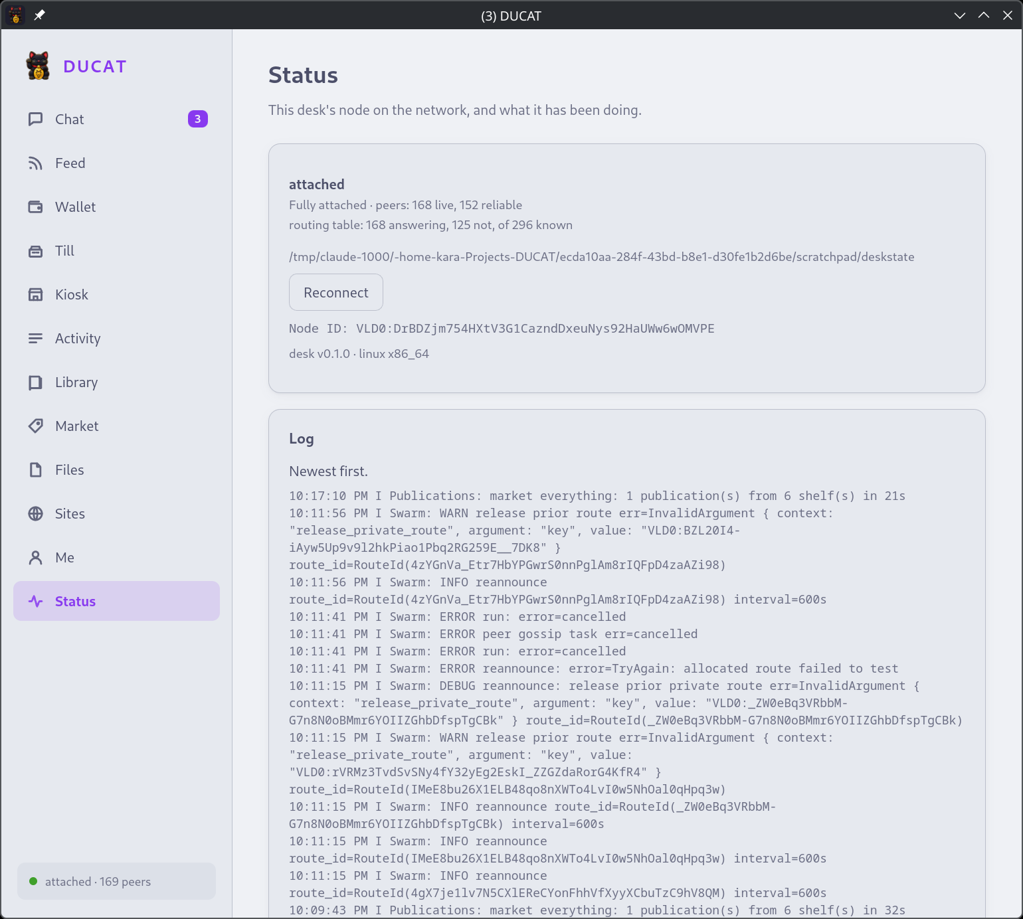This screenshot has width=1023, height=919.
Task: Show the Activity page
Action: click(x=117, y=339)
